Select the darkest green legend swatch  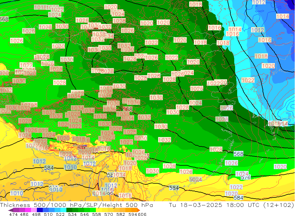coord(69,210)
